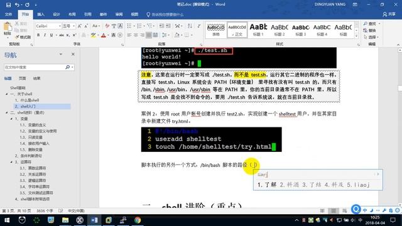Click the Decrease Indent icon

click(161, 26)
